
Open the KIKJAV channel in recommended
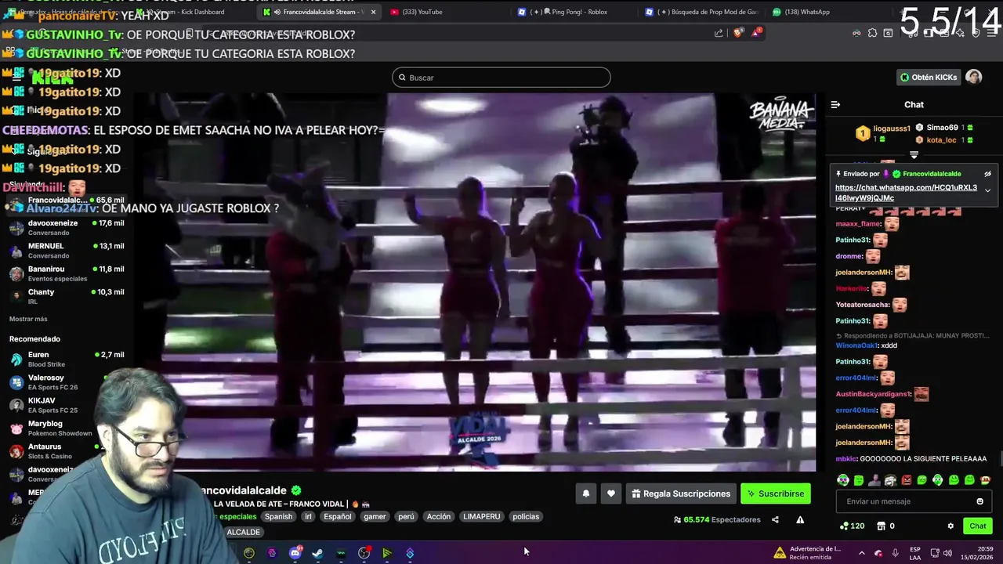(55, 405)
